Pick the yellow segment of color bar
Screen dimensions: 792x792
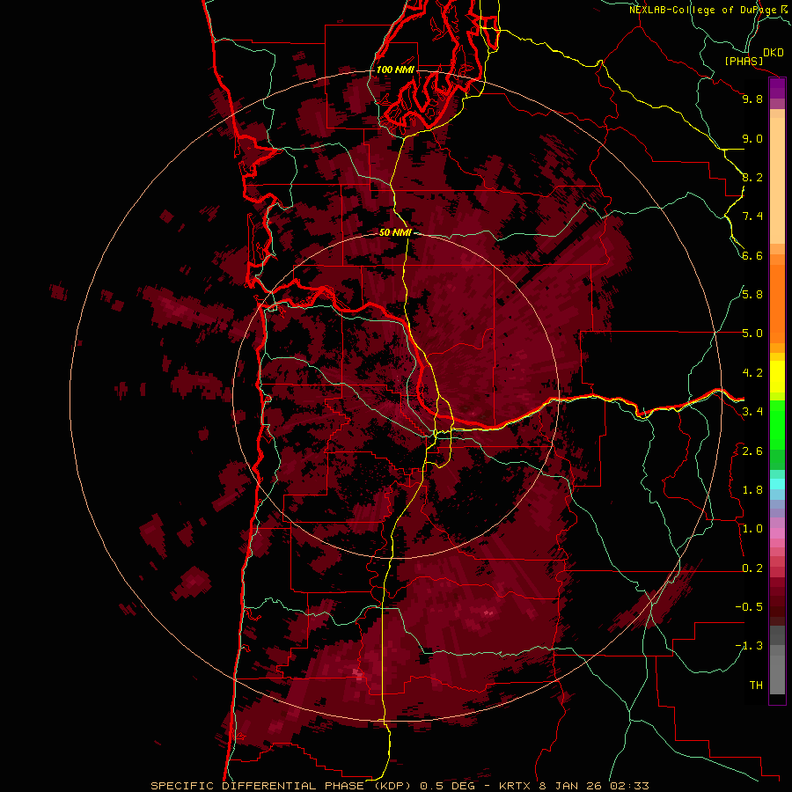coord(777,377)
